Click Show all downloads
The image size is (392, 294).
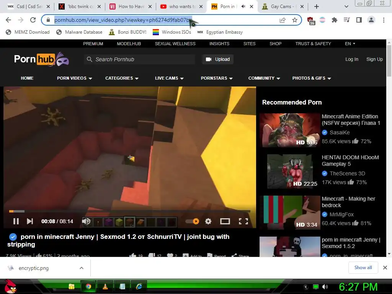click(363, 268)
